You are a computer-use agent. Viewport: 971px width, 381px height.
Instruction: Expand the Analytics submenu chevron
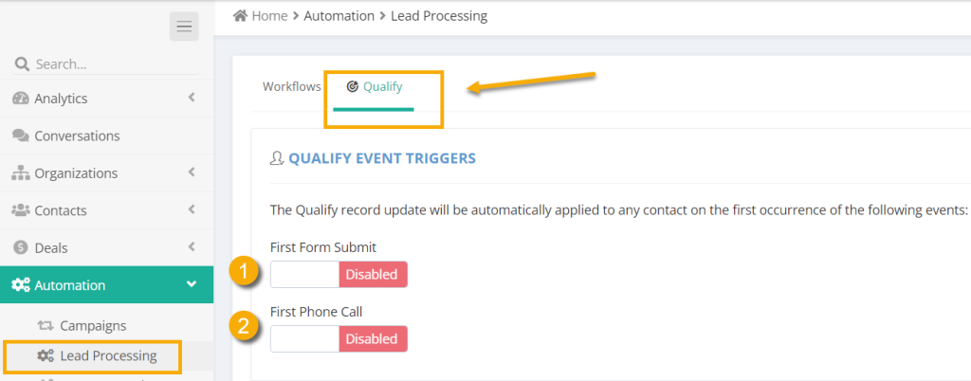192,98
